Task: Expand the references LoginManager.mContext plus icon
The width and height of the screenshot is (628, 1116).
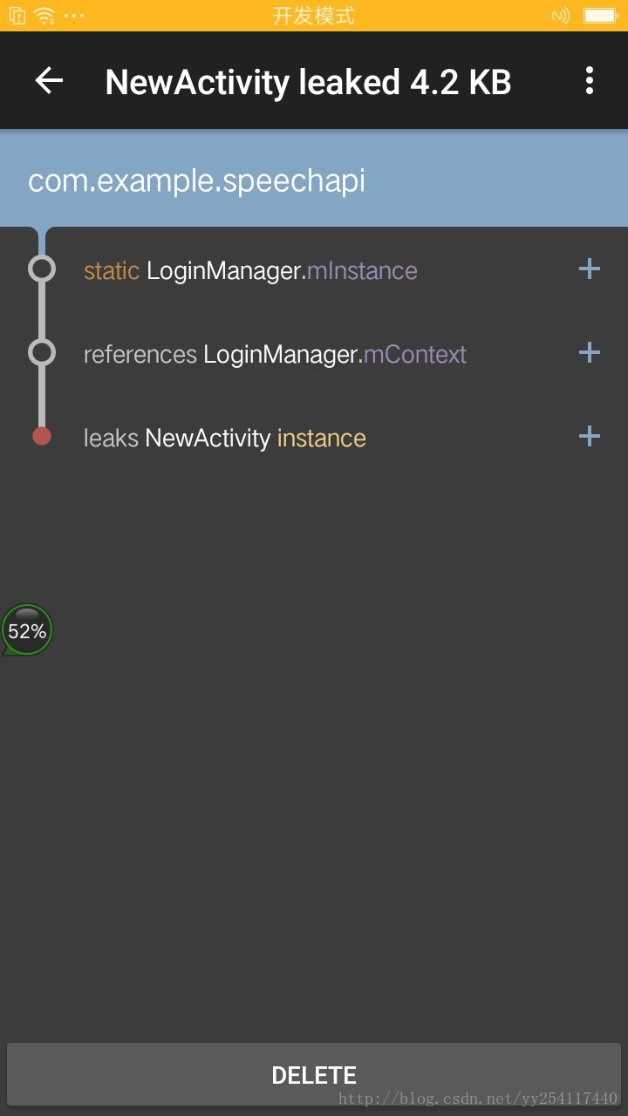Action: [x=590, y=352]
